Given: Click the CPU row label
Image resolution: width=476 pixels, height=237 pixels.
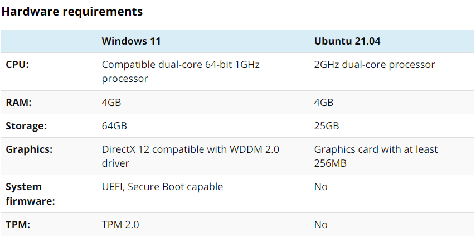Looking at the screenshot, I should tap(17, 65).
